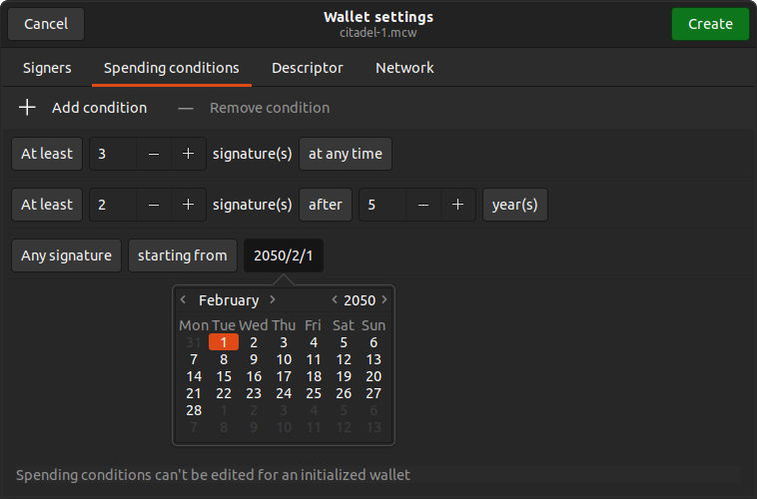Decrease signatures count in the 2-signature row
This screenshot has width=757, height=499.
[x=154, y=205]
